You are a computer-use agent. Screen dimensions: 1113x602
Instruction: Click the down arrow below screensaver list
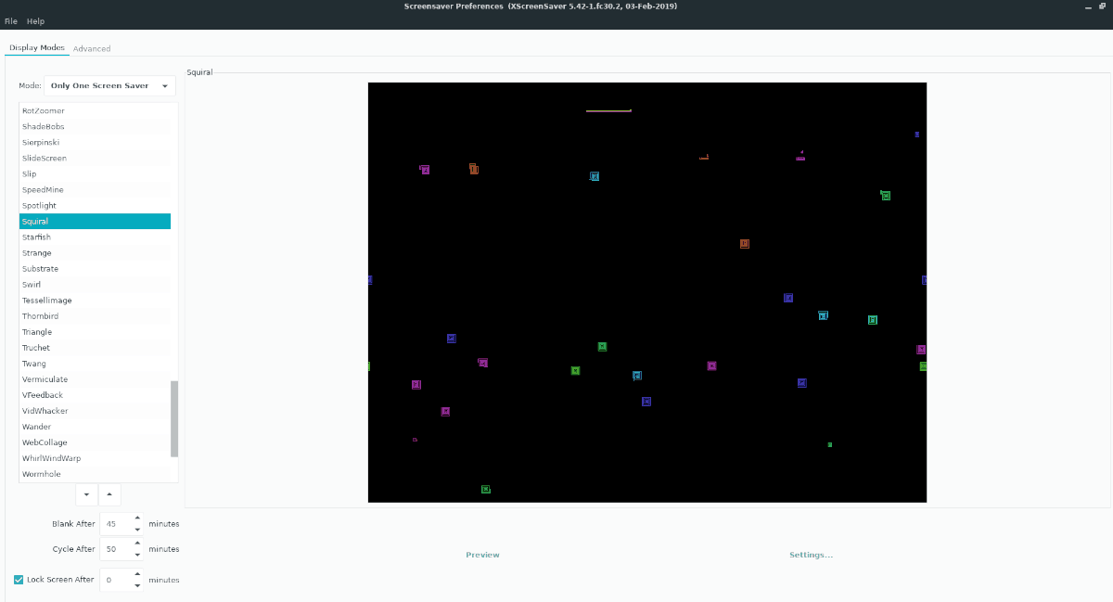click(x=86, y=494)
